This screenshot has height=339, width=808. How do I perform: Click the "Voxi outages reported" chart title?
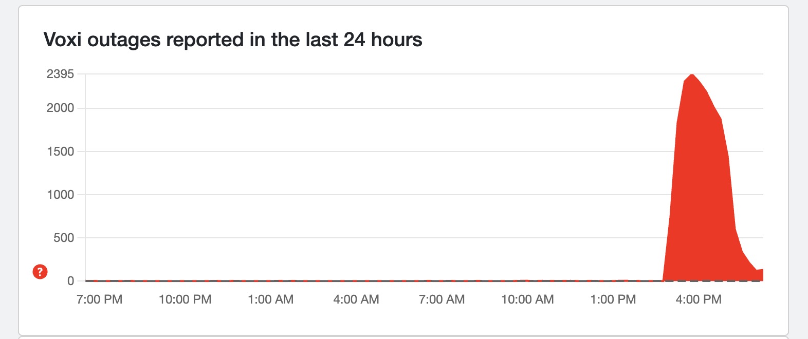click(x=232, y=40)
